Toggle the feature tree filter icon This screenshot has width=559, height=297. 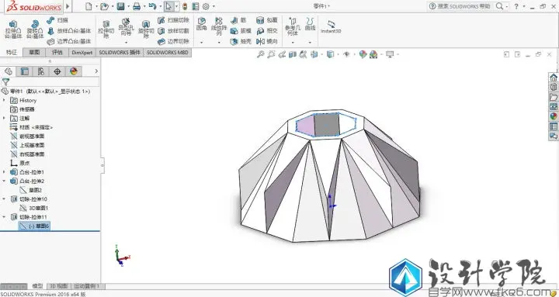click(x=5, y=82)
